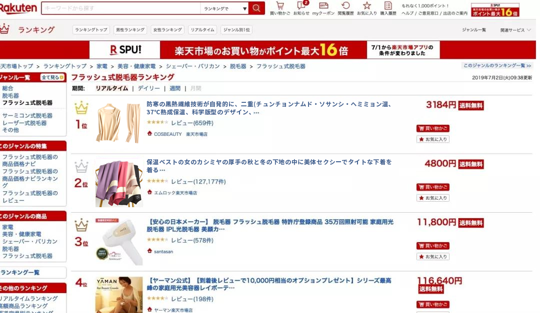Screen dimensions: 540x313
Task: Open breadcrumb link 脱毛器
Action: pyautogui.click(x=238, y=66)
